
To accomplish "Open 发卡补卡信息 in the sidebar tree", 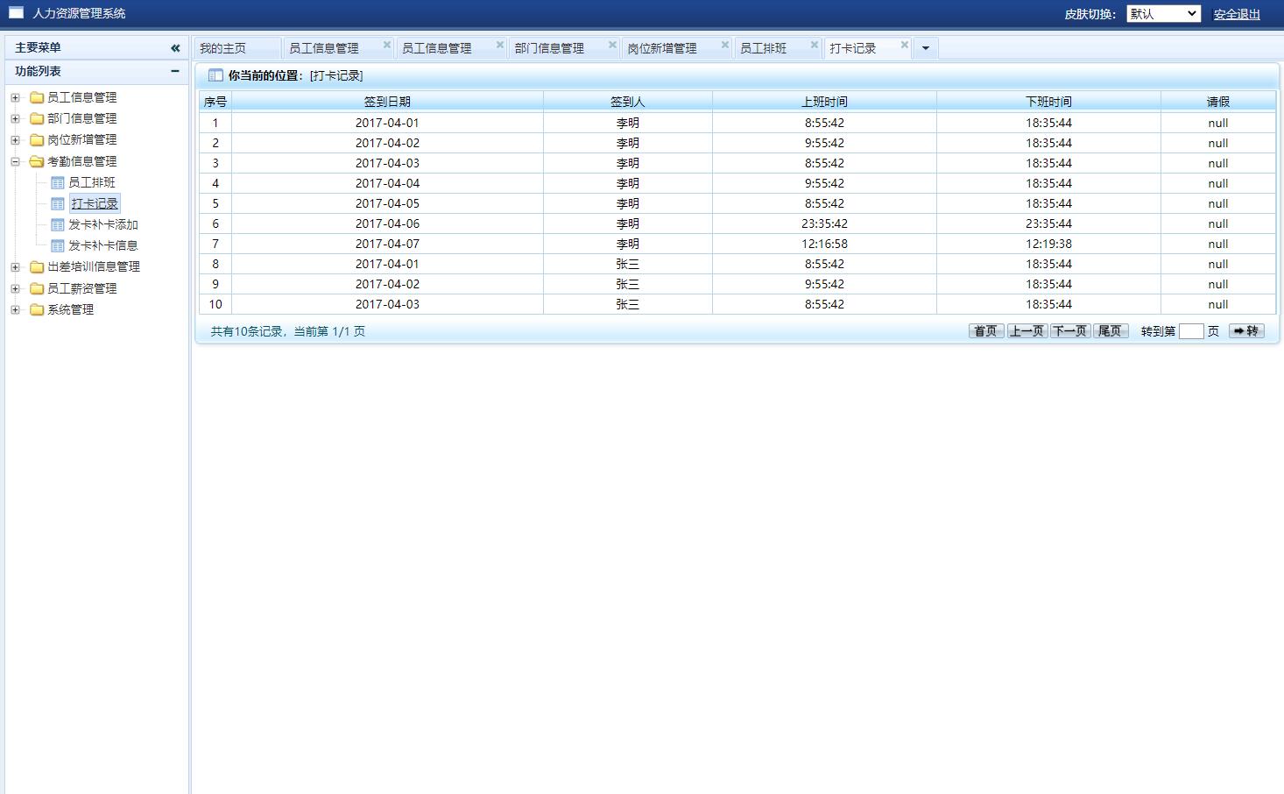I will click(x=103, y=245).
